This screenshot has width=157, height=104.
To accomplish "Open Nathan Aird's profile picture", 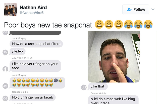I will [10, 9].
